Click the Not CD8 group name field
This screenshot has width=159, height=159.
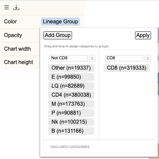pos(69,58)
